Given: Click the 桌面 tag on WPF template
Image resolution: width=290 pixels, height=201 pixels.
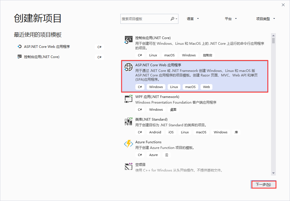Looking at the screenshot, I should (x=173, y=110).
